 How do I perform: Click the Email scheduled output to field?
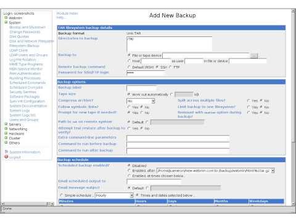pyautogui.click(x=154, y=181)
